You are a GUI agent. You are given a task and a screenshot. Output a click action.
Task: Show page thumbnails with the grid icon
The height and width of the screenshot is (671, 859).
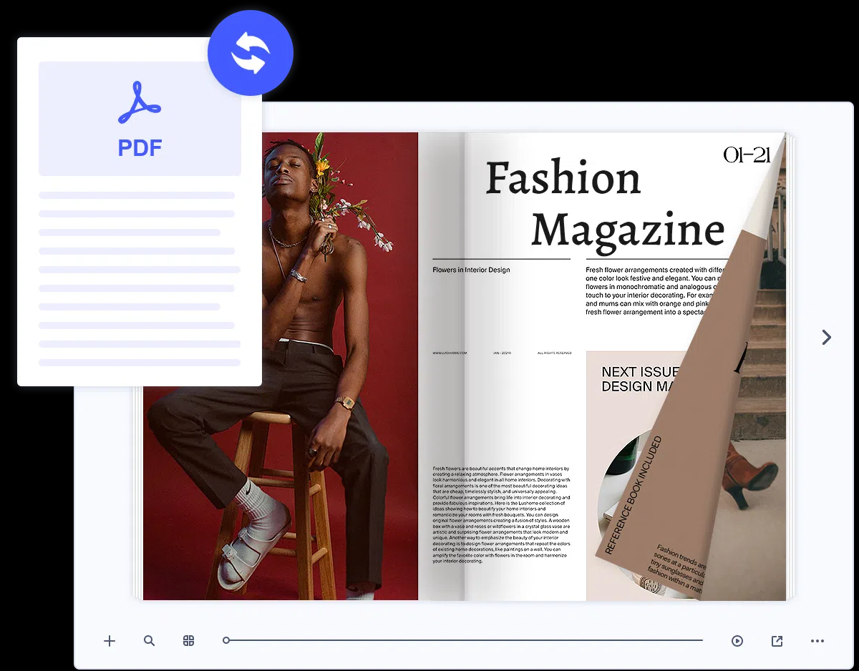189,641
